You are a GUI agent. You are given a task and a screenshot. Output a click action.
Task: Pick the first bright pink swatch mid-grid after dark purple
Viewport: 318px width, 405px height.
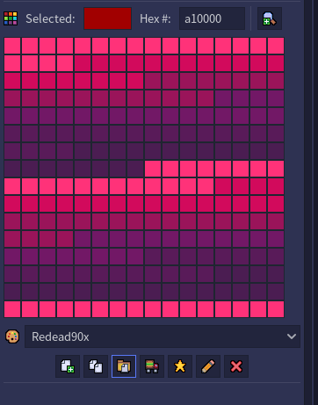(153, 169)
